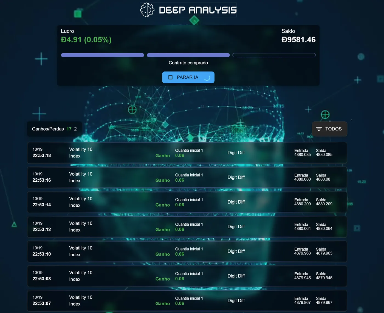
Task: Select the Lucro label
Action: 67,31
